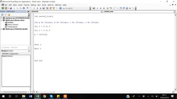This screenshot has width=177, height=99.
Task: Click the (Name) Module1 property field
Action: pyautogui.click(x=16, y=56)
